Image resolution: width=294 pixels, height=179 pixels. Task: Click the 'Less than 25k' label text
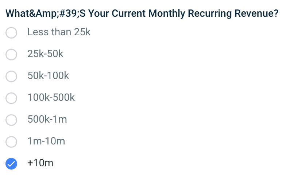point(59,32)
